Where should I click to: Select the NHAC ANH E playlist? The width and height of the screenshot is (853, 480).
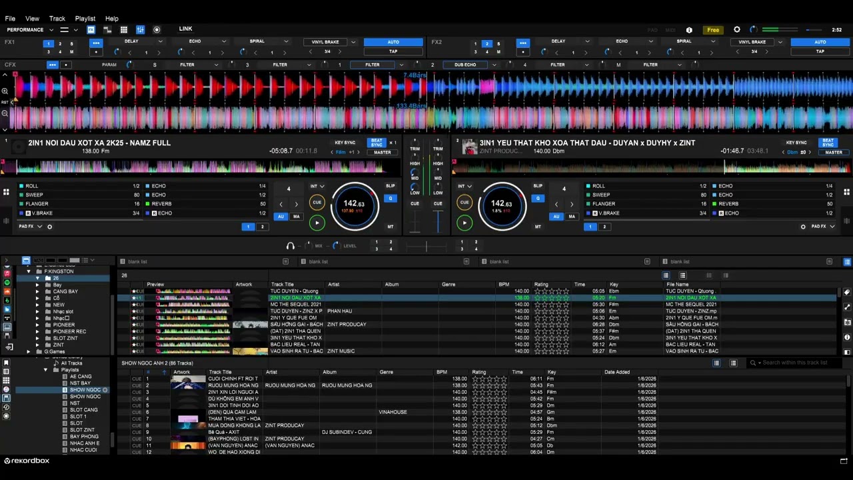pos(85,443)
